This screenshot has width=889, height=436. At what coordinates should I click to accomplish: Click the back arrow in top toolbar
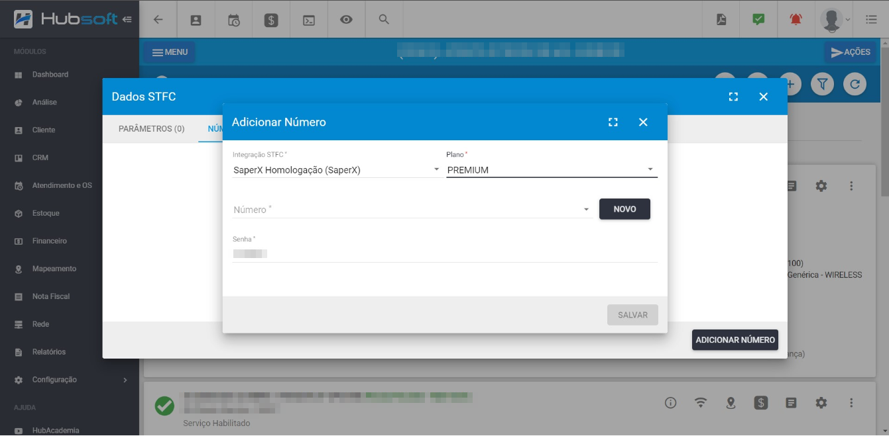tap(158, 20)
